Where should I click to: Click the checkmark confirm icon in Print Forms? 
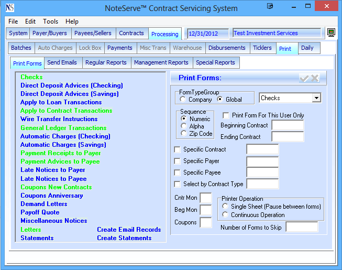coord(304,78)
